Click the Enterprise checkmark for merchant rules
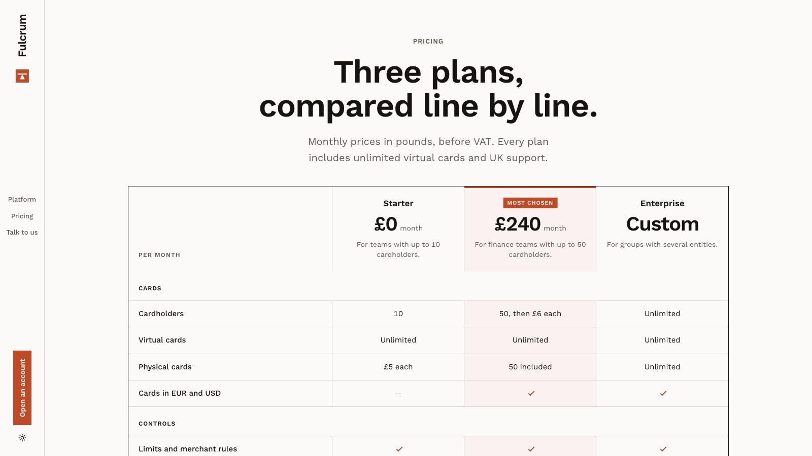Screen dimensions: 812x456 pos(663,449)
